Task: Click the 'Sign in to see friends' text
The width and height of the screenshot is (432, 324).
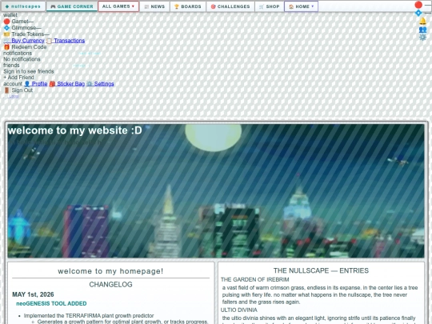Action: click(28, 71)
